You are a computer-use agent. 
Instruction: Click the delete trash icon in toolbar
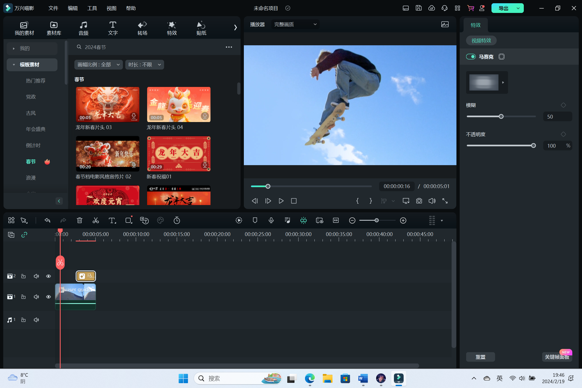[x=79, y=220]
